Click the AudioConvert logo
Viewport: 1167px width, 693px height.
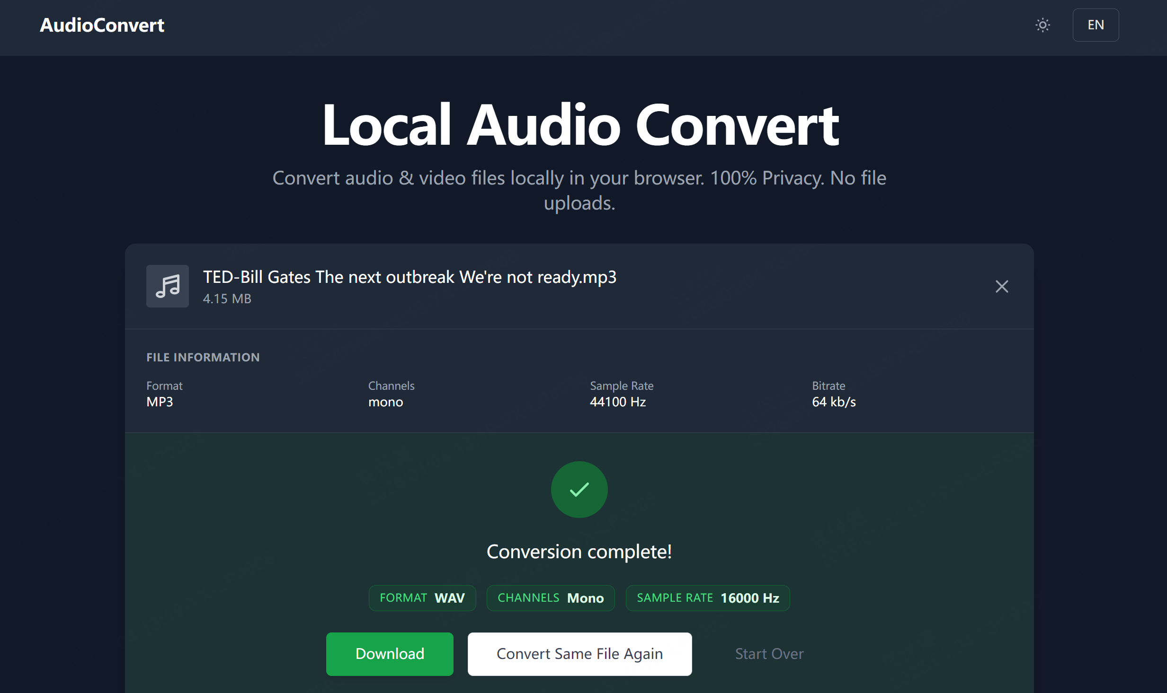coord(102,25)
